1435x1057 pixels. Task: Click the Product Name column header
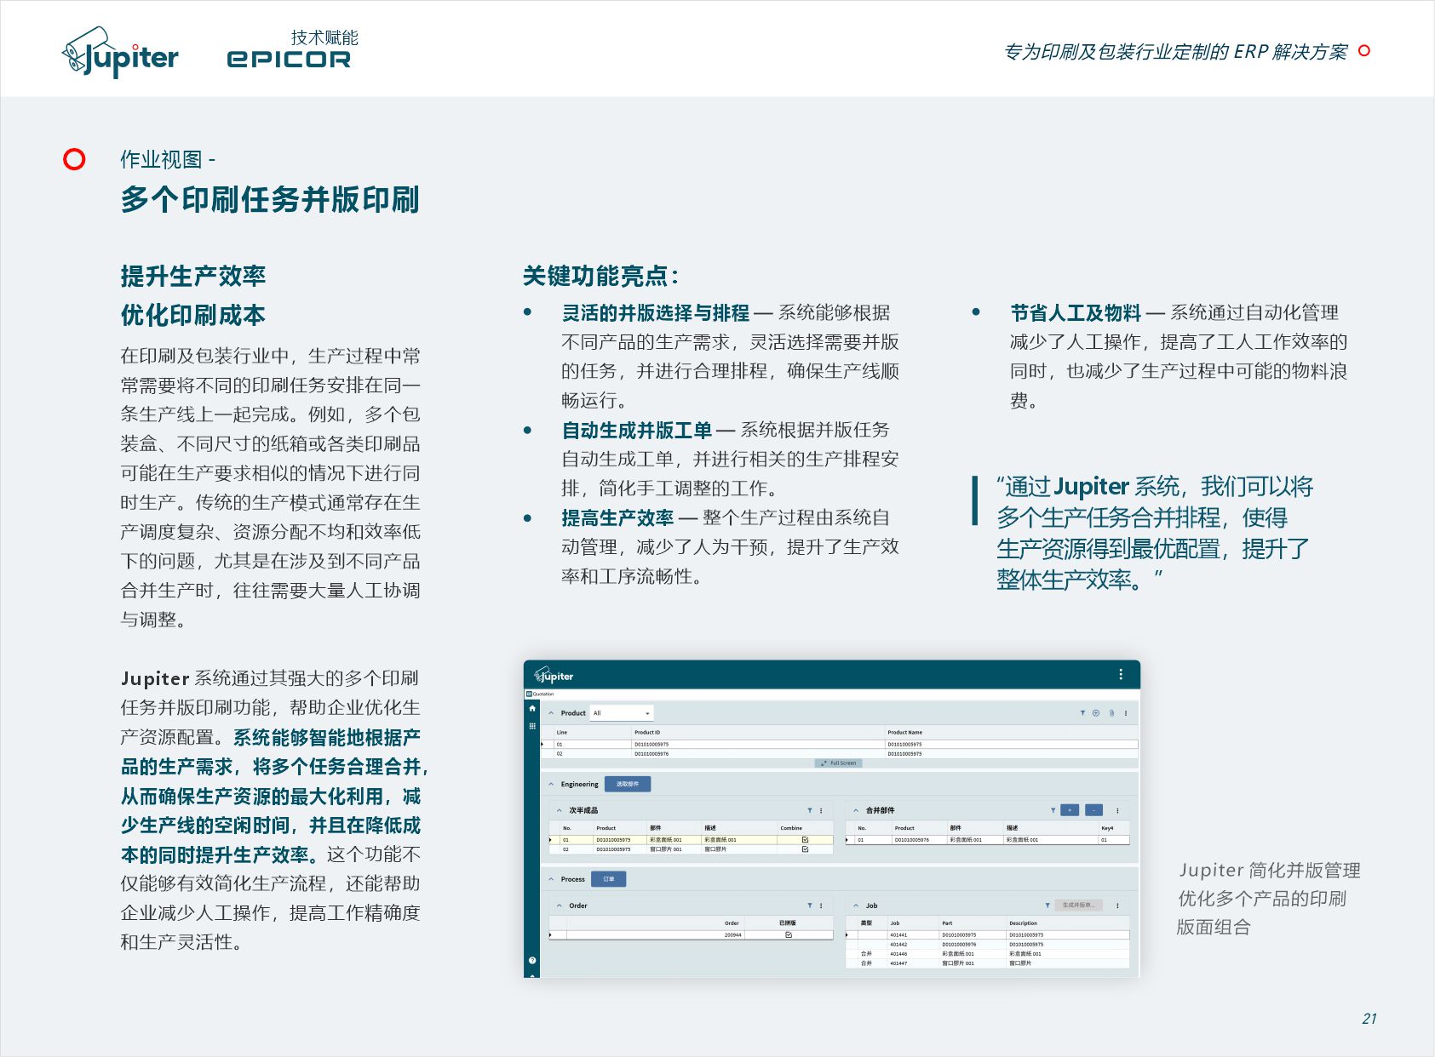[x=904, y=732]
